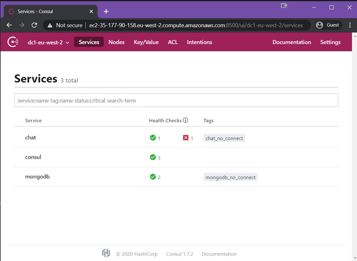Viewport: 357px width, 261px height.
Task: Click the chat_no_connect tag
Action: [224, 138]
